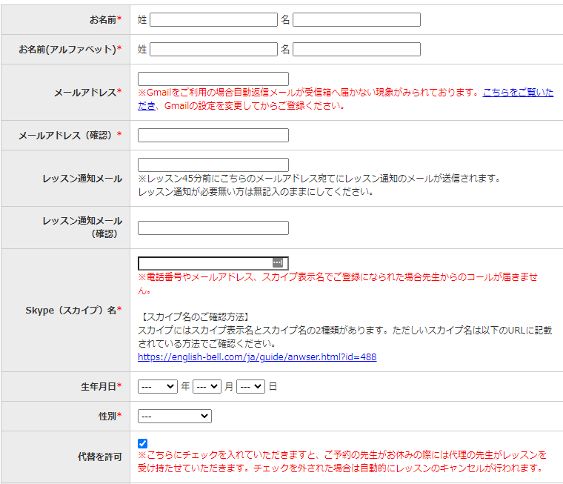The image size is (563, 484).
Task: Open the birth day dropdown
Action: pyautogui.click(x=250, y=386)
